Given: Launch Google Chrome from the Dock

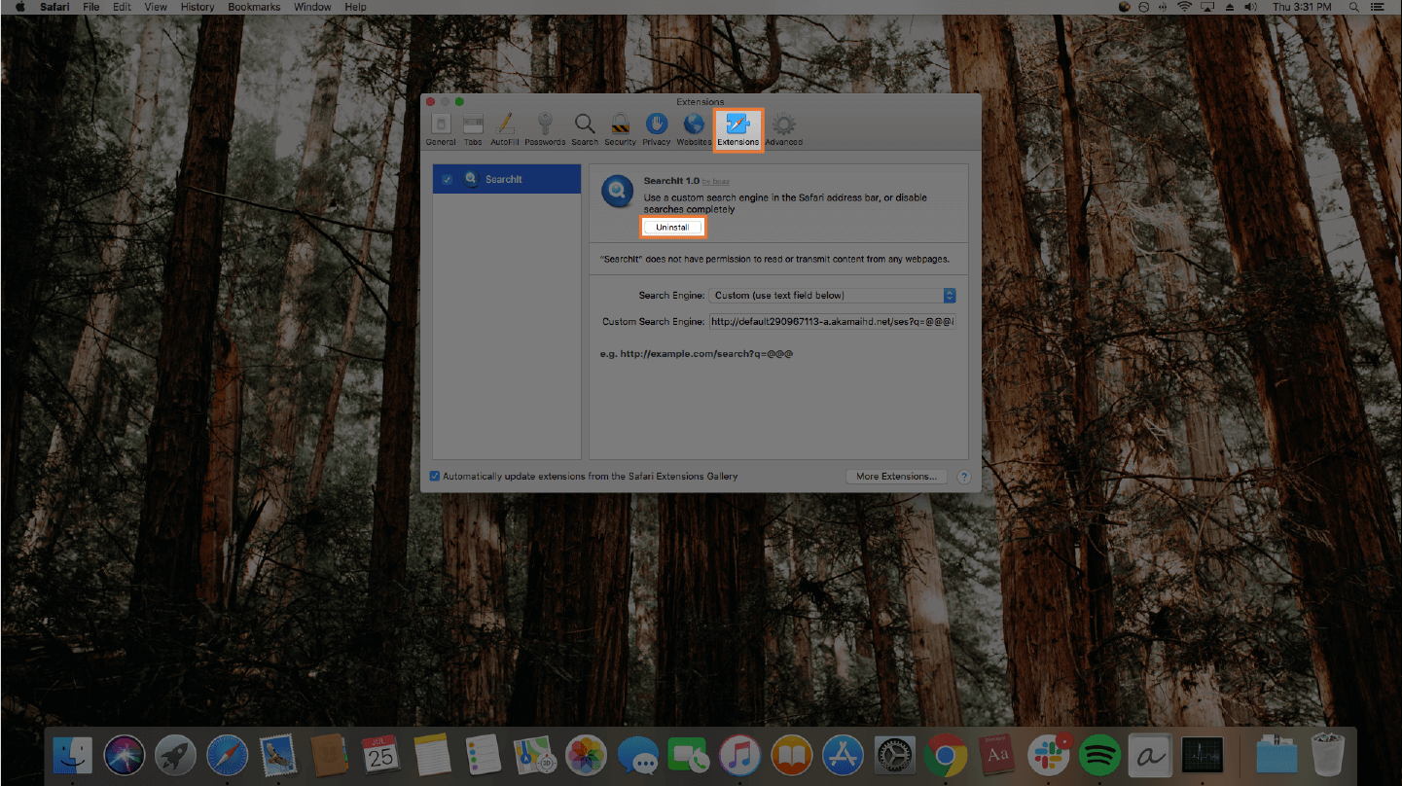Looking at the screenshot, I should coord(945,755).
